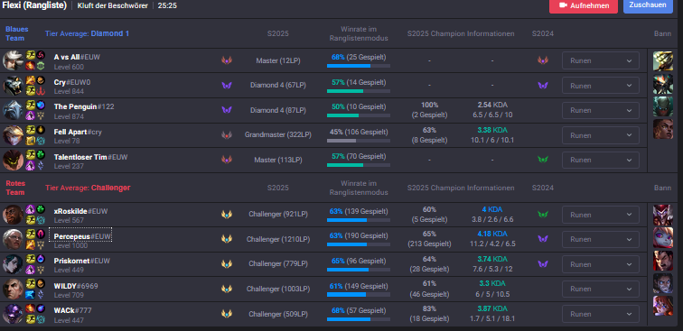Expand Runen dropdown for WILDY
Screen dimensions: 683x331
601,289
